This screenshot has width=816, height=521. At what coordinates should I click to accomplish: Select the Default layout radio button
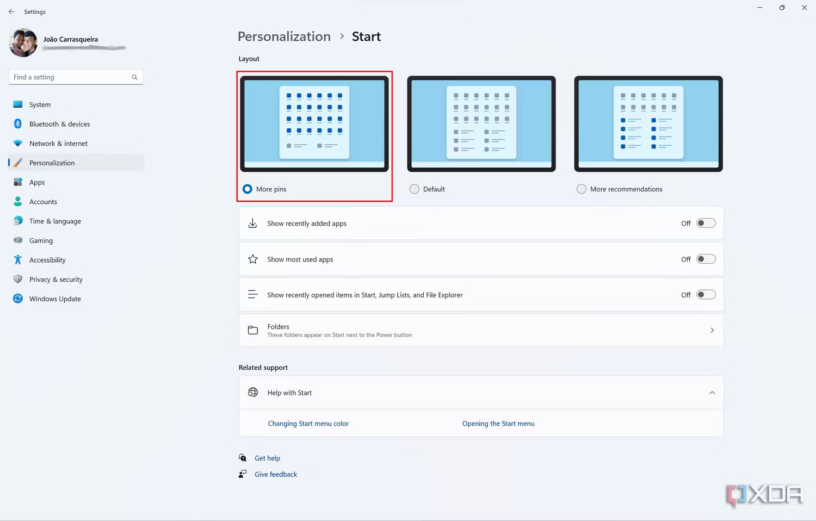(x=415, y=189)
